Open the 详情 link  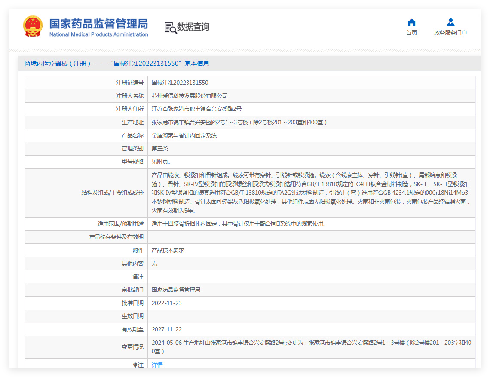(x=157, y=365)
